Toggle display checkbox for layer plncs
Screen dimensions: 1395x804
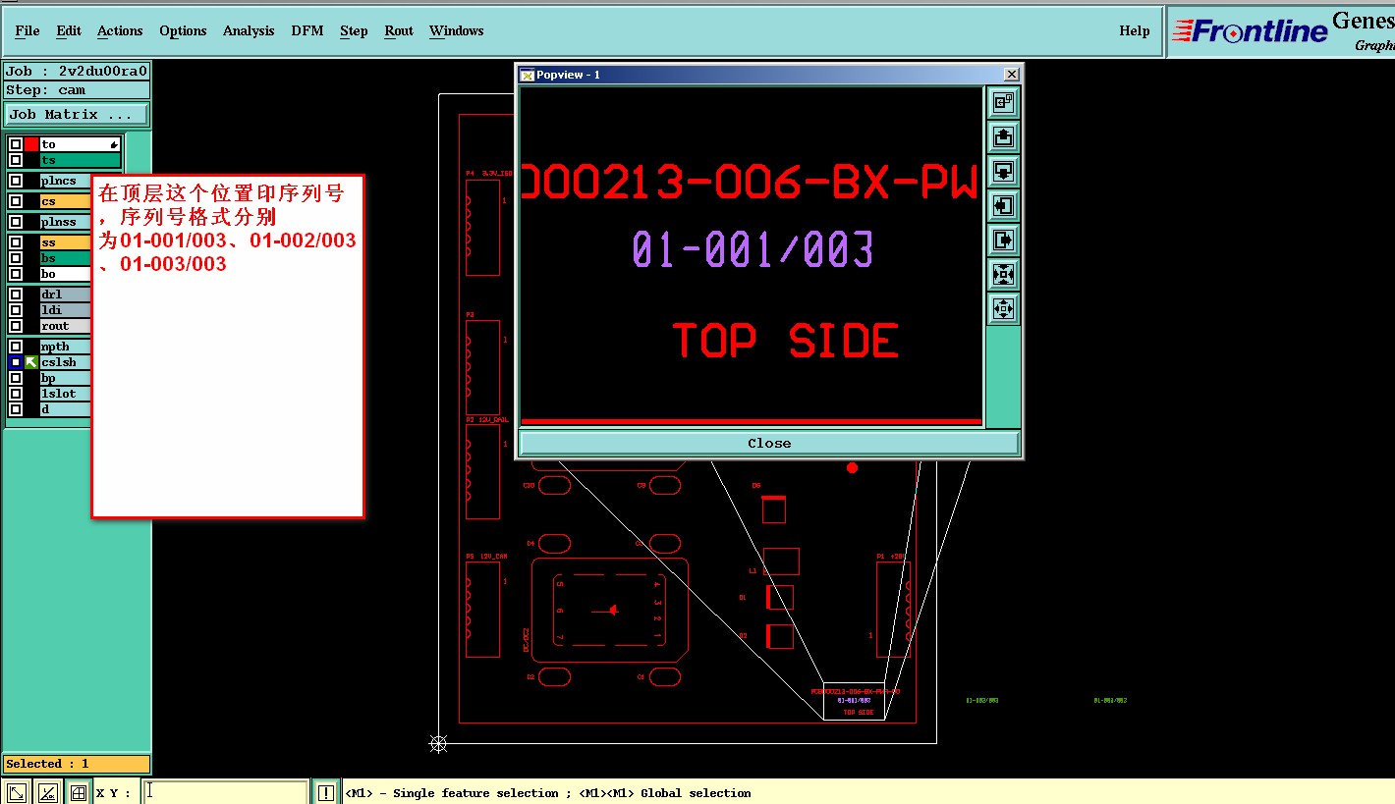[16, 181]
